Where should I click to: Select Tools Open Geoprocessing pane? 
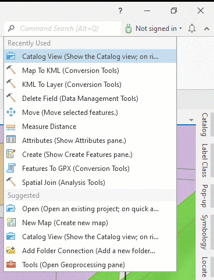(90, 265)
